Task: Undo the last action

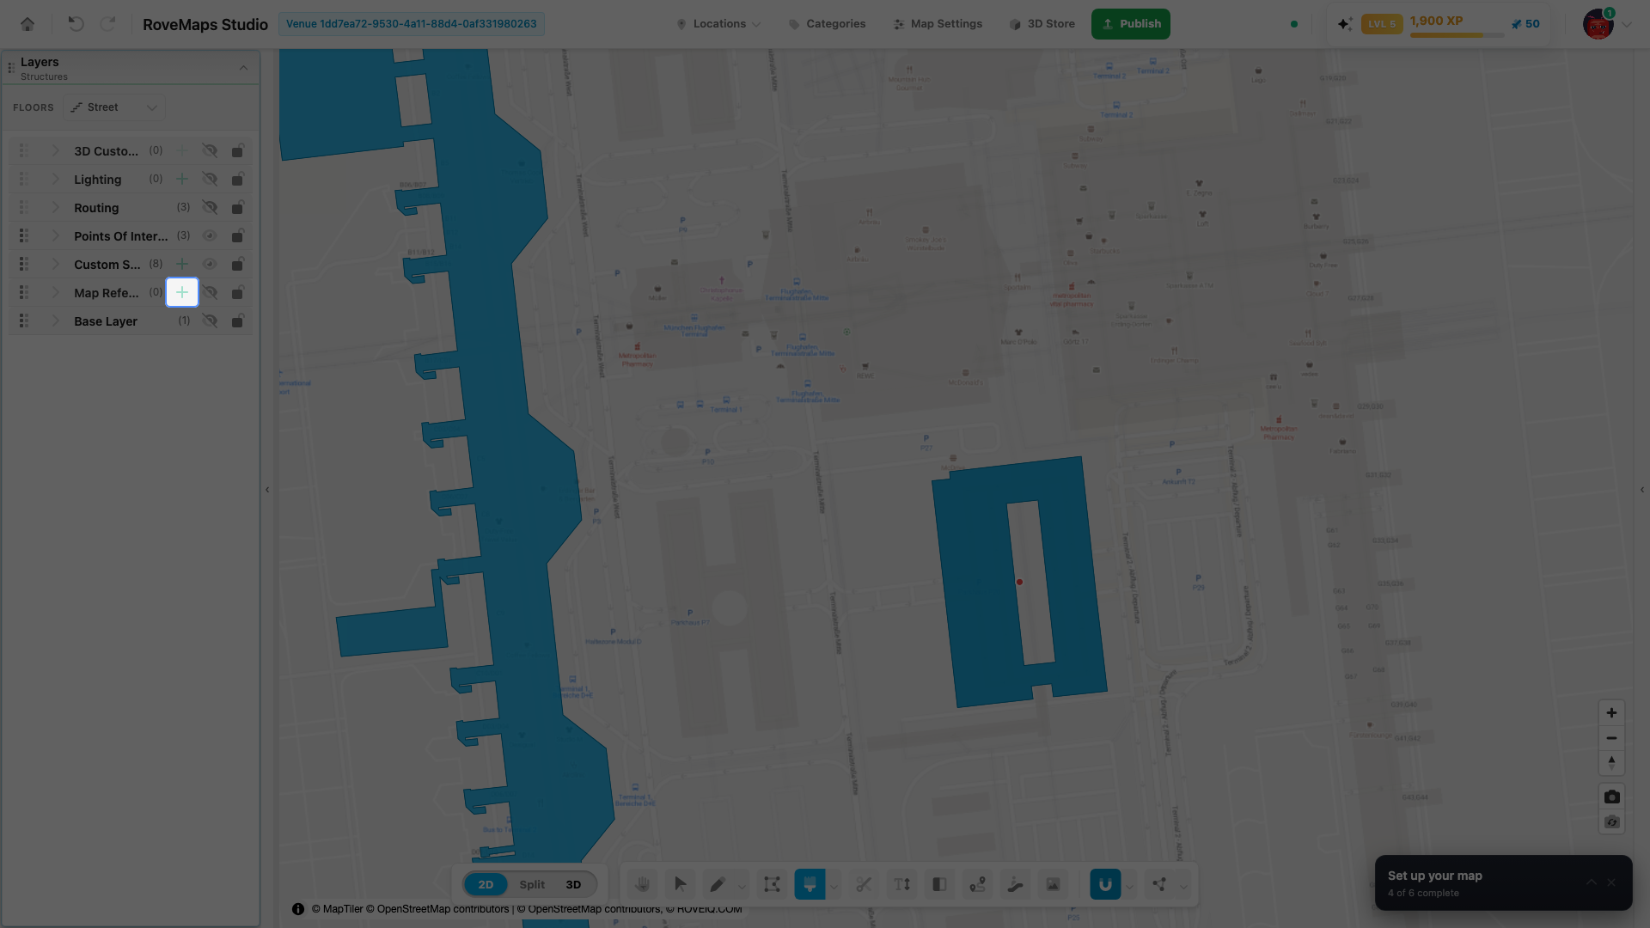Action: (x=76, y=24)
